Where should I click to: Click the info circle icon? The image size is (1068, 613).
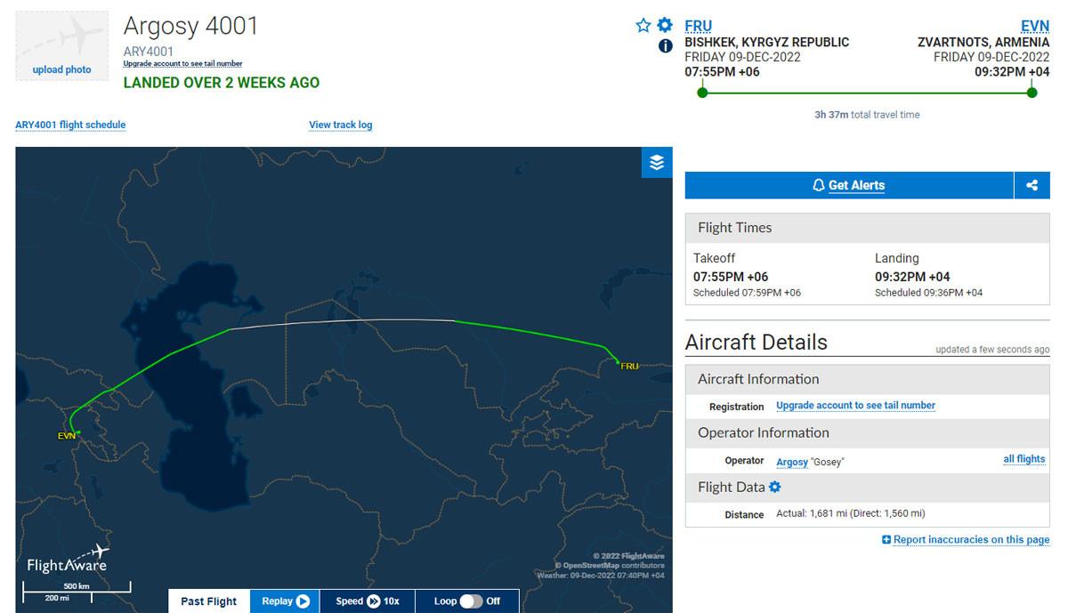coord(665,46)
